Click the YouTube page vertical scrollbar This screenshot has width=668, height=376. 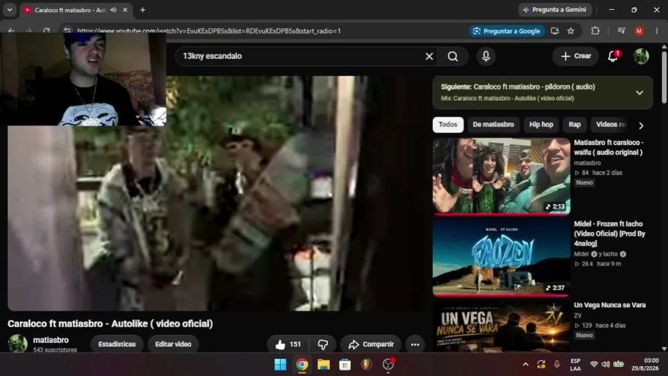coord(664,76)
